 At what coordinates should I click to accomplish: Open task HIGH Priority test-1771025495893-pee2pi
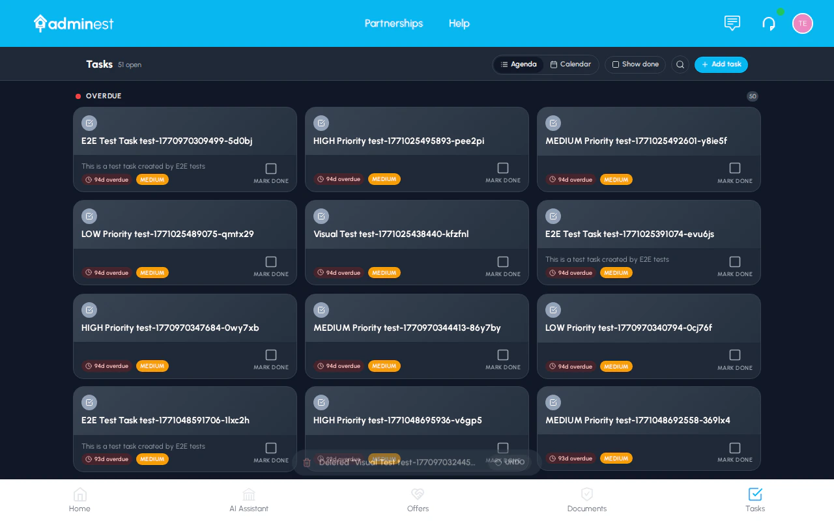point(399,141)
